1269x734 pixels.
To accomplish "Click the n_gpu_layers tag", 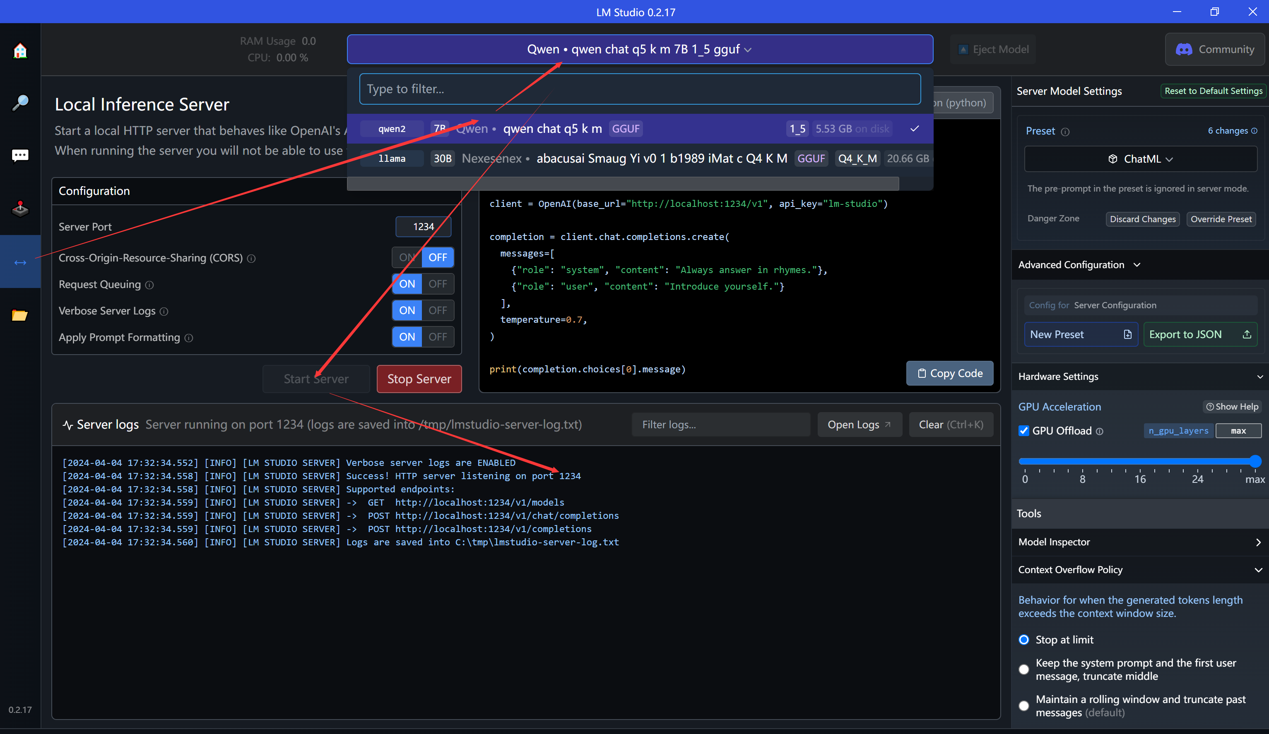I will coord(1178,431).
